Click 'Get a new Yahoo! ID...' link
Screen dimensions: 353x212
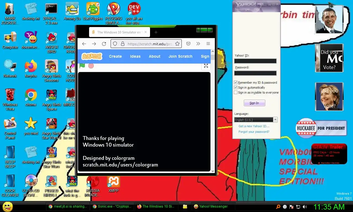(x=254, y=126)
